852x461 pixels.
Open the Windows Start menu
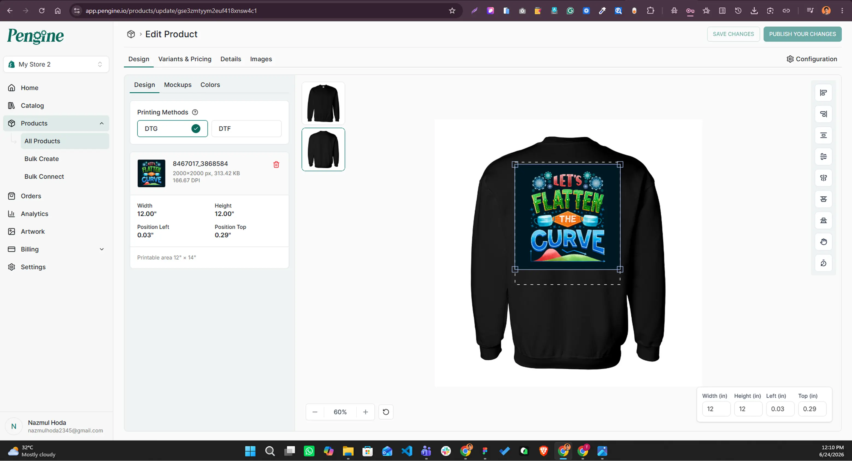250,451
